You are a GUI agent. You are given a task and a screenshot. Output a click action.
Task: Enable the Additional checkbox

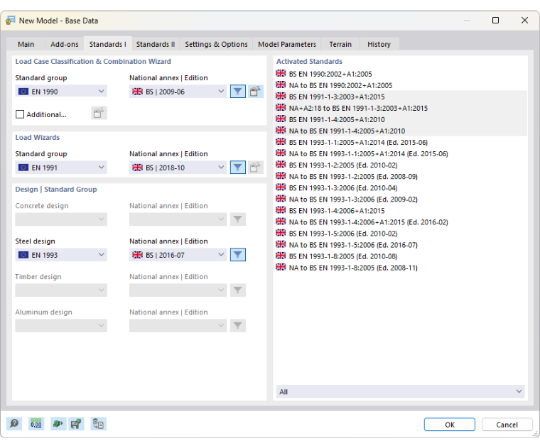pos(20,114)
